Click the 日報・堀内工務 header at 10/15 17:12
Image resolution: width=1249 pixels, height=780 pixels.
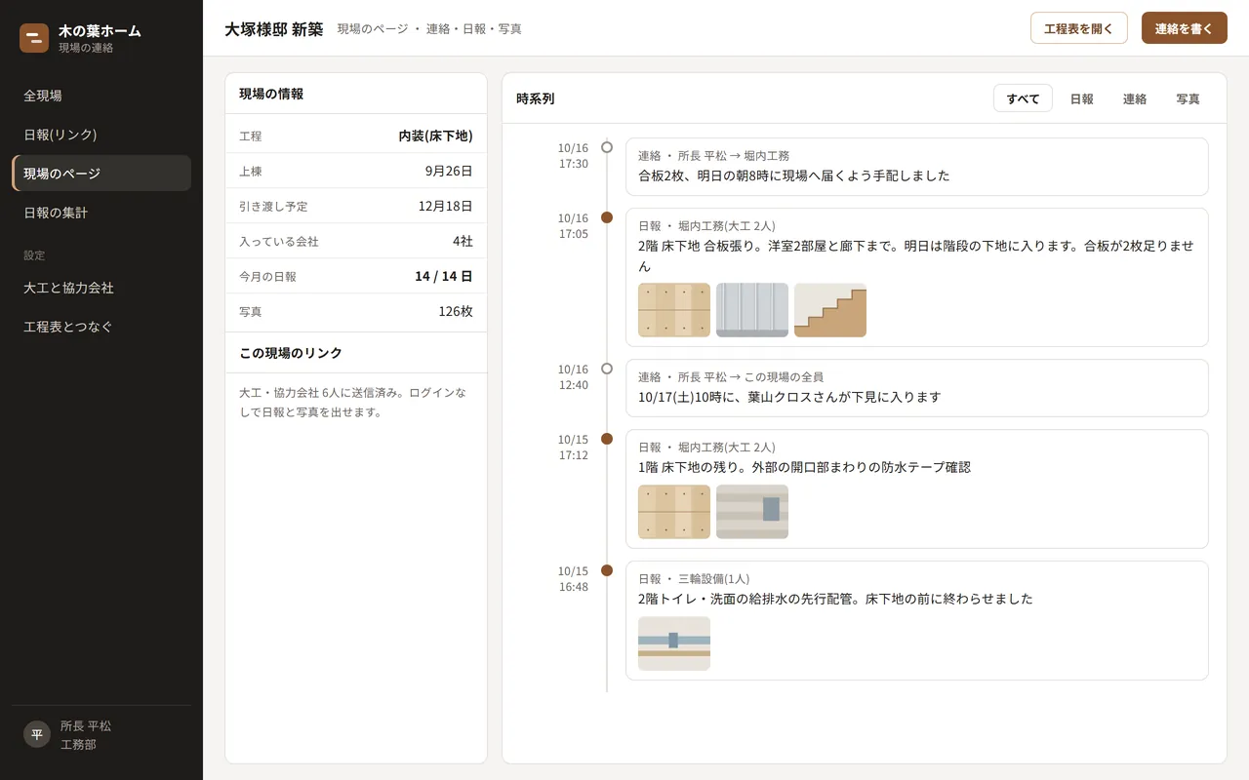[706, 447]
